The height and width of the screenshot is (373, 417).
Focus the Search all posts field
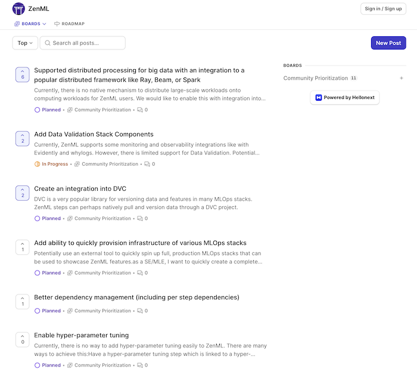tap(83, 43)
